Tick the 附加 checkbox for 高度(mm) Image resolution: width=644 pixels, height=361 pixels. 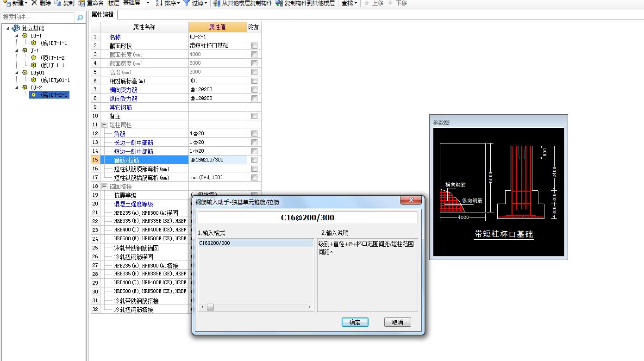[x=254, y=72]
